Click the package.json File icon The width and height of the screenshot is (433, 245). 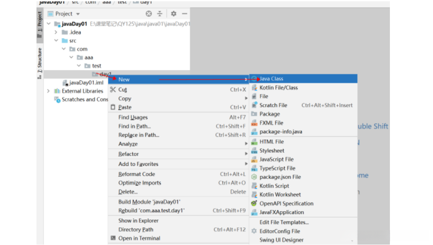click(x=255, y=177)
